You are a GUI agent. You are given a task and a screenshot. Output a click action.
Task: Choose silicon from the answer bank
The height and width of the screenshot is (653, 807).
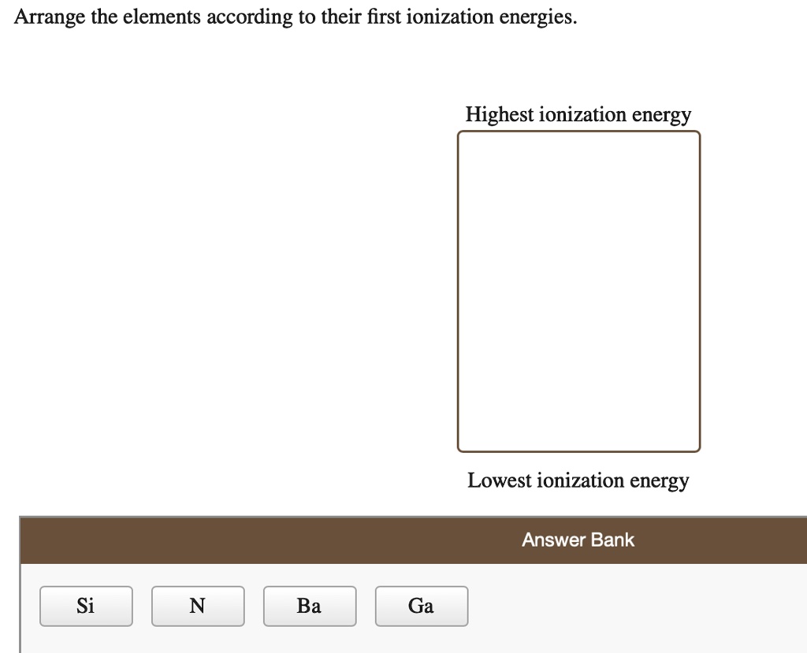[86, 606]
